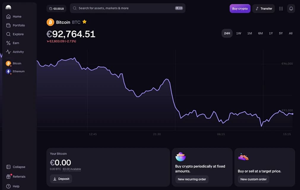This screenshot has height=190, width=300.
Task: Click the magnifier icon in search bar
Action: [74, 8]
